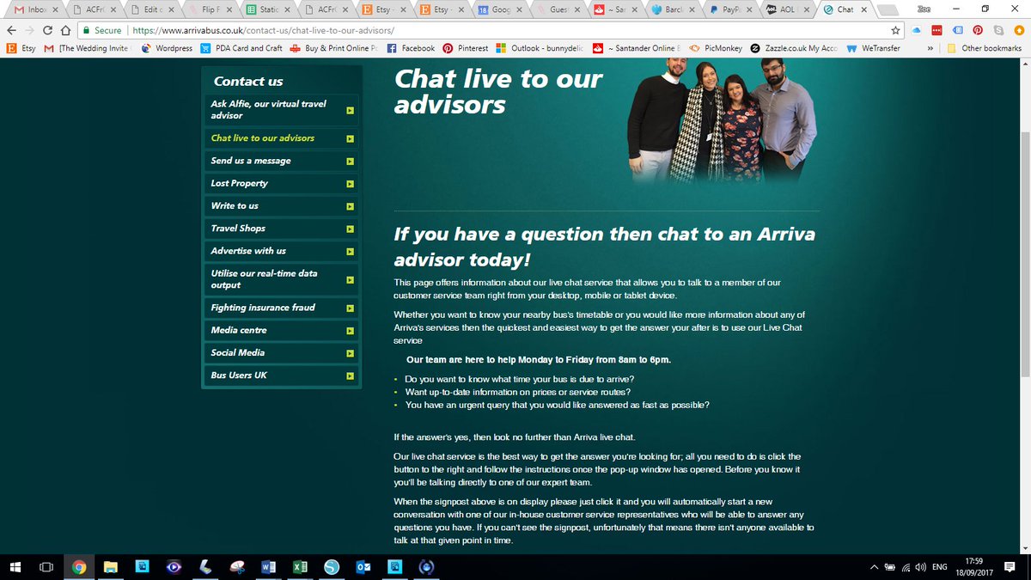Open the Etsy bookmark
This screenshot has height=580, width=1031.
21,48
